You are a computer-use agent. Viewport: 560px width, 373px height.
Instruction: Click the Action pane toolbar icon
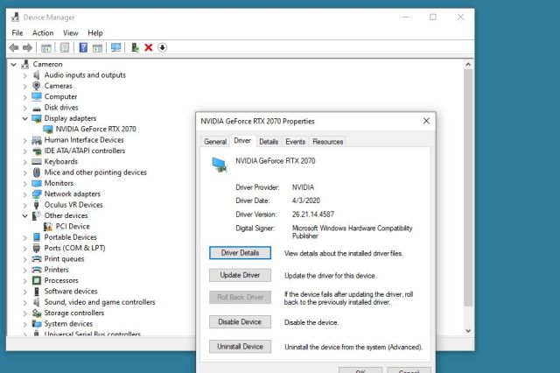[97, 47]
